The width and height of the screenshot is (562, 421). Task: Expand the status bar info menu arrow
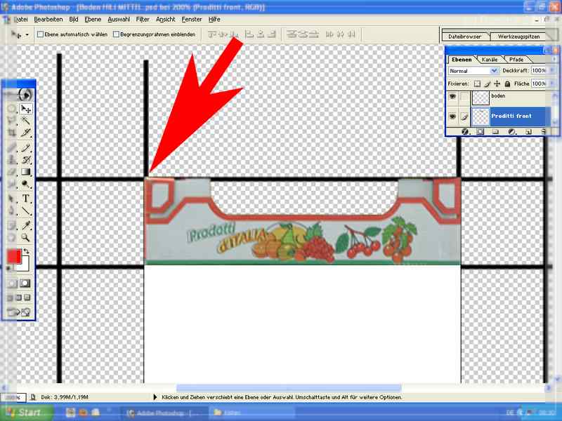(155, 397)
